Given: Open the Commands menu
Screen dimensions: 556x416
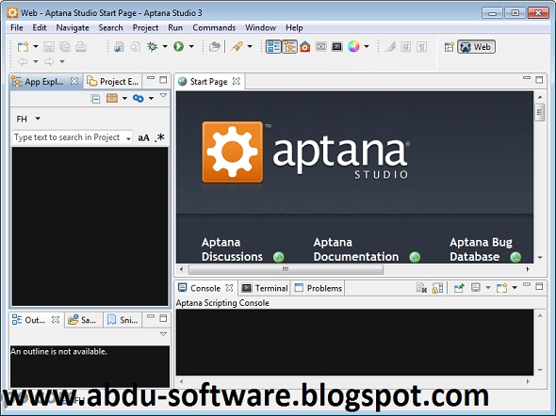Looking at the screenshot, I should pyautogui.click(x=214, y=27).
